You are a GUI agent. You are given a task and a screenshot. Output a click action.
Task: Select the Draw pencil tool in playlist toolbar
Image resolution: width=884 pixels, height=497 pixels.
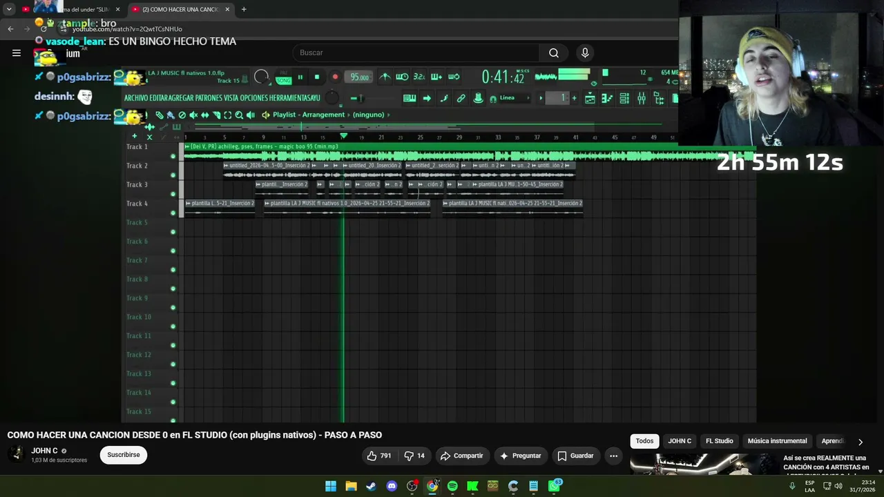(x=160, y=115)
